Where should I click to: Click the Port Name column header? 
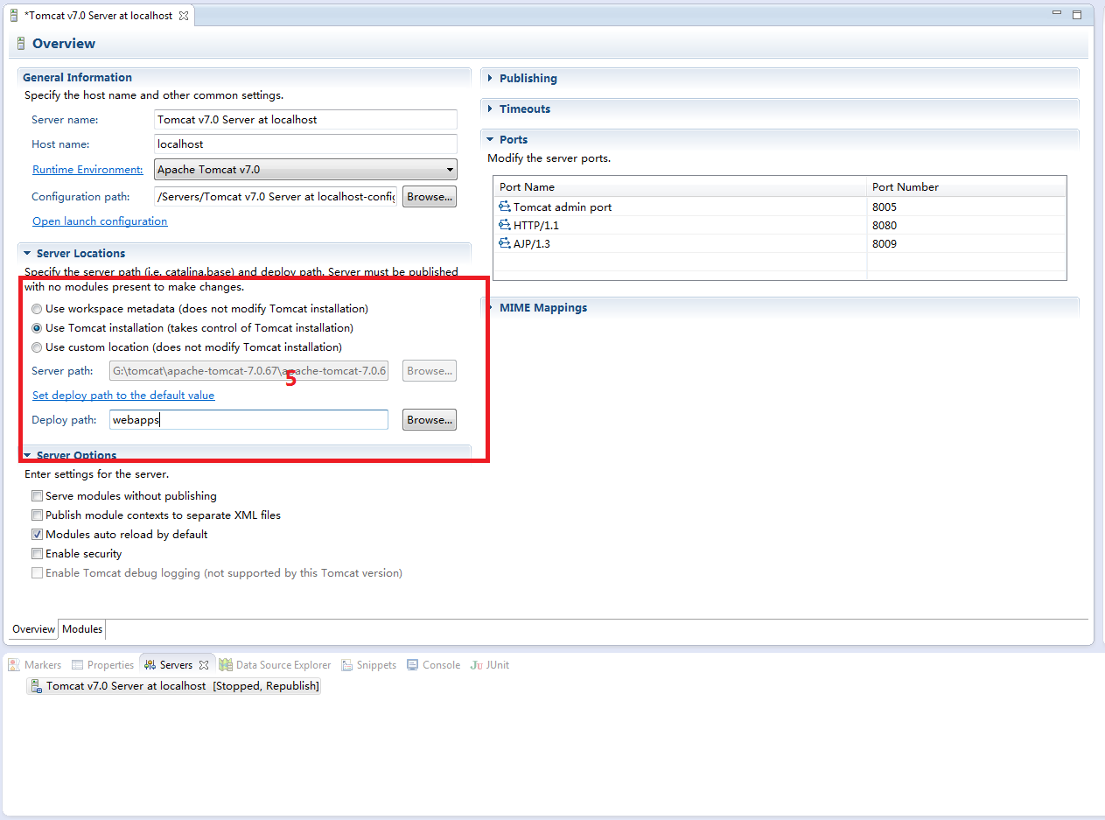tap(681, 187)
